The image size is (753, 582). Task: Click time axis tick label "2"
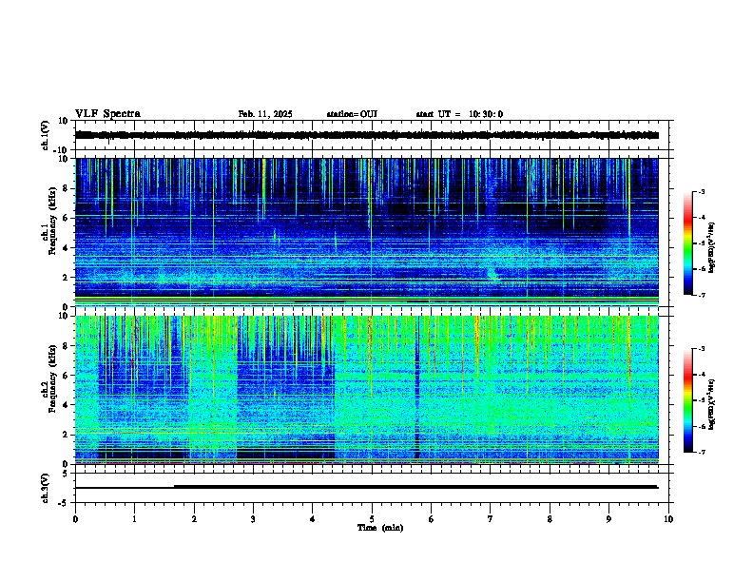pos(194,519)
